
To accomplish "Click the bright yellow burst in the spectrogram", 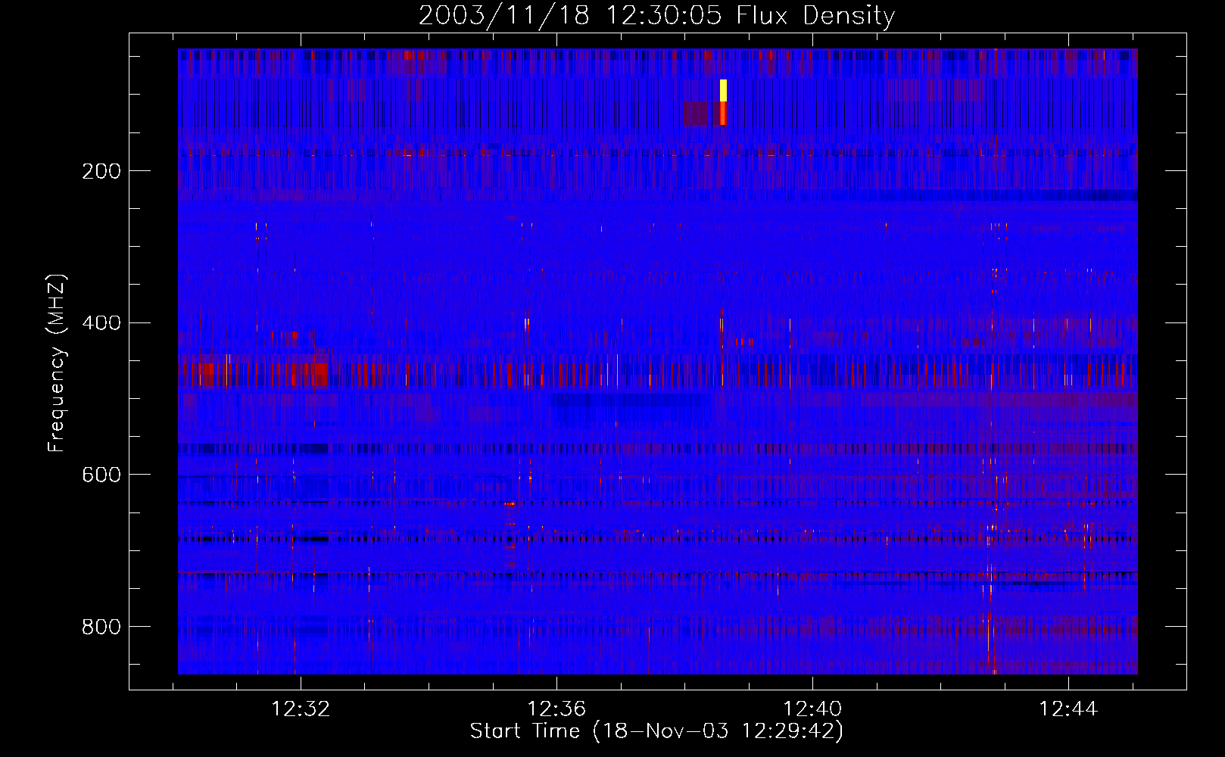I will click(723, 90).
